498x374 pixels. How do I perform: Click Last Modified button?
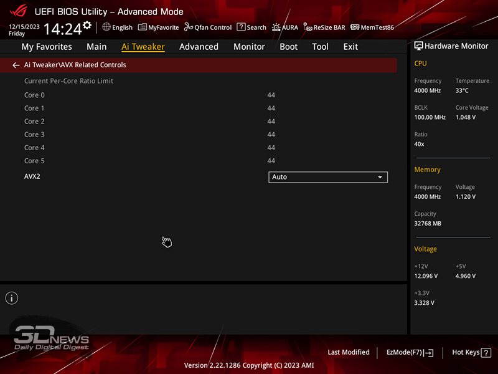pos(349,352)
